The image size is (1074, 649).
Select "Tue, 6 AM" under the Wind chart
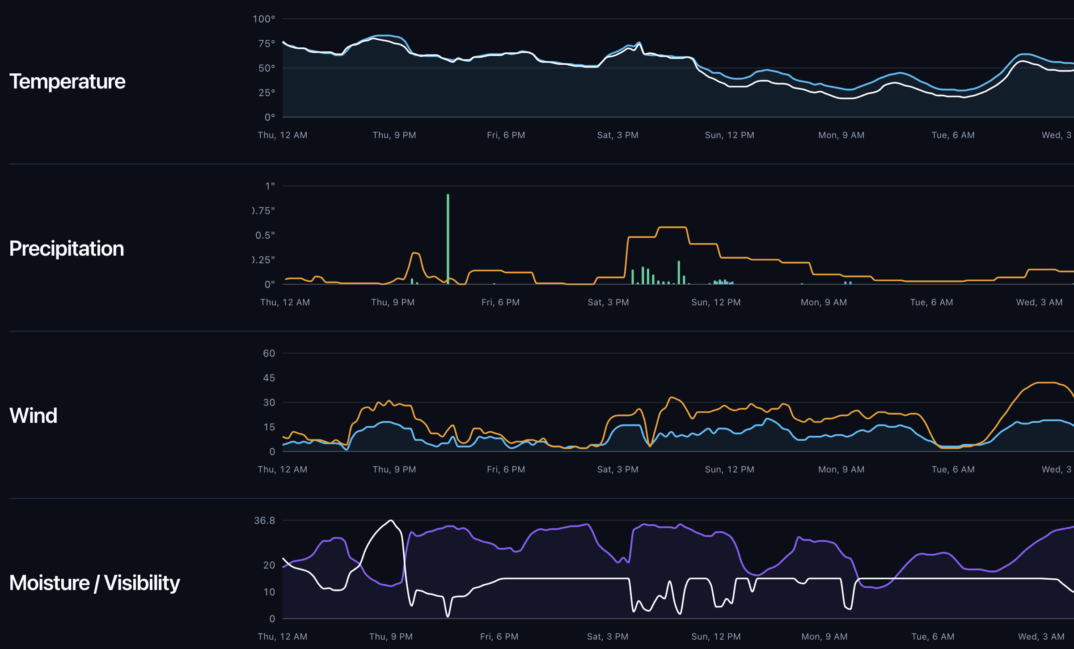(x=953, y=469)
